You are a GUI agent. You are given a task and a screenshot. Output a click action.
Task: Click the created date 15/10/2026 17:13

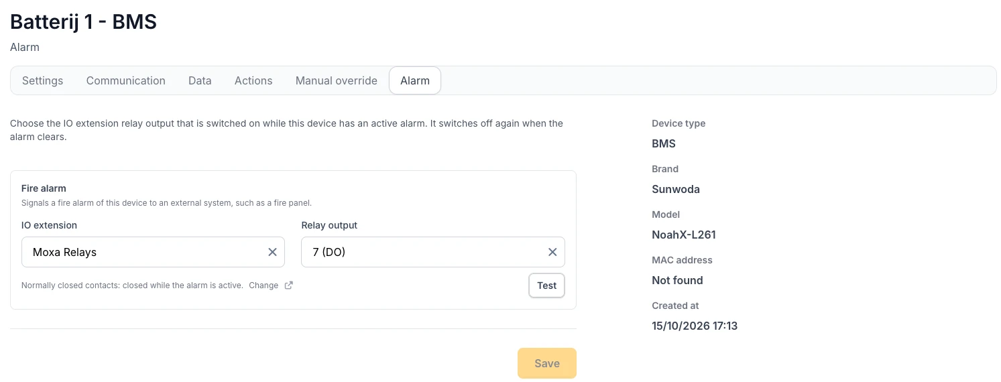point(695,326)
